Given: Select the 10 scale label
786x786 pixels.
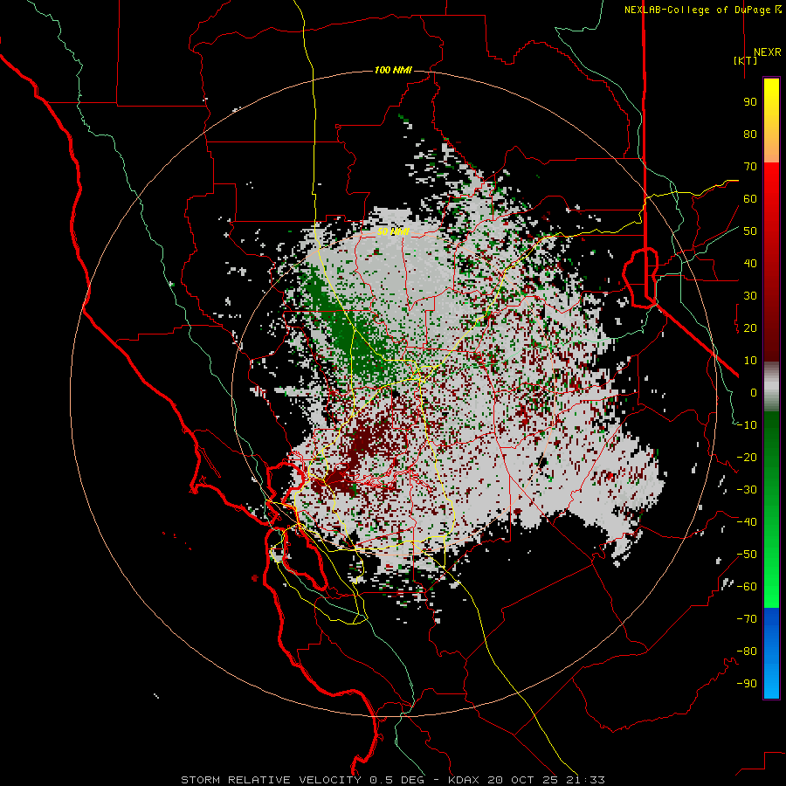Looking at the screenshot, I should tap(750, 361).
